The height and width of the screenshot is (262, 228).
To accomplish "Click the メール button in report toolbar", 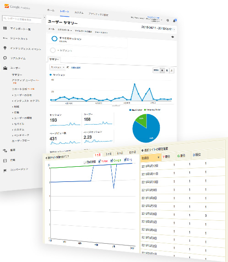I will (x=51, y=29).
